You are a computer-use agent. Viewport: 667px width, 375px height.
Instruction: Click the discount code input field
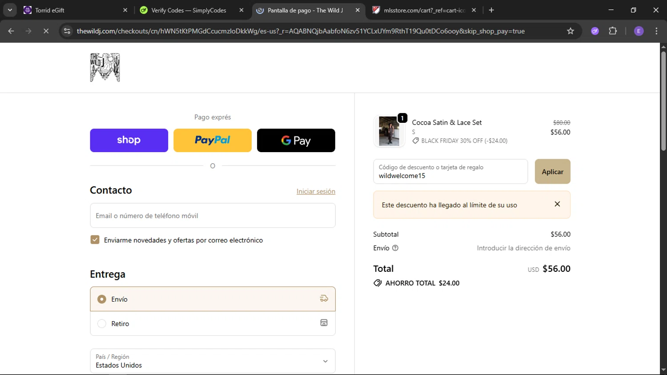(x=450, y=172)
